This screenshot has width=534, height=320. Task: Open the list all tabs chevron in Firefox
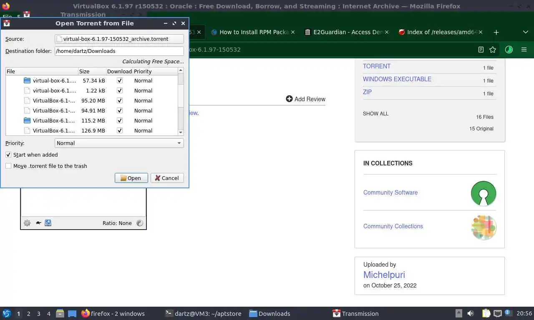[525, 32]
